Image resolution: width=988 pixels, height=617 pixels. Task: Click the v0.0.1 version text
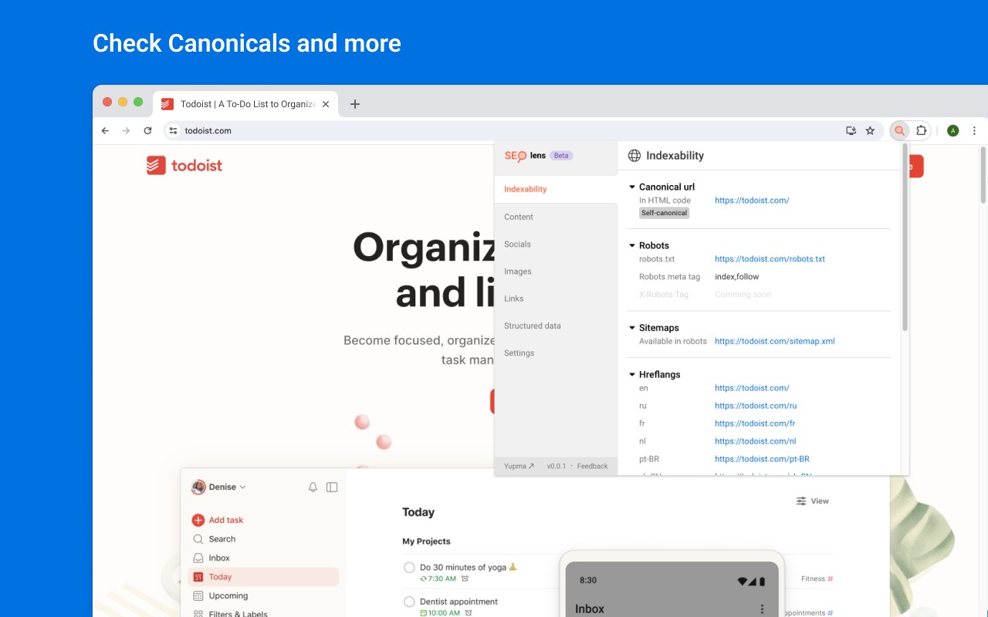(557, 466)
